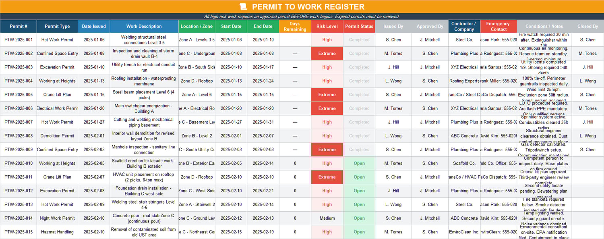Click the High risk badge for PTW-2025-013
Screen dimensions: 604x239
tap(327, 204)
